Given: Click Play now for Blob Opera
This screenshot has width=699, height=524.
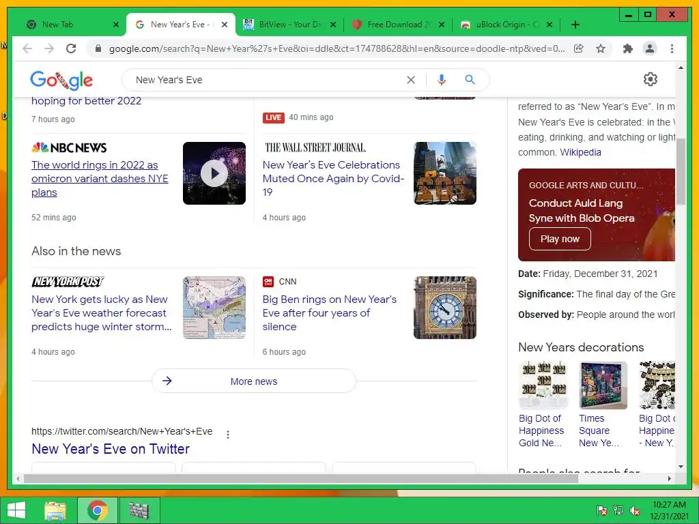Looking at the screenshot, I should coord(560,239).
